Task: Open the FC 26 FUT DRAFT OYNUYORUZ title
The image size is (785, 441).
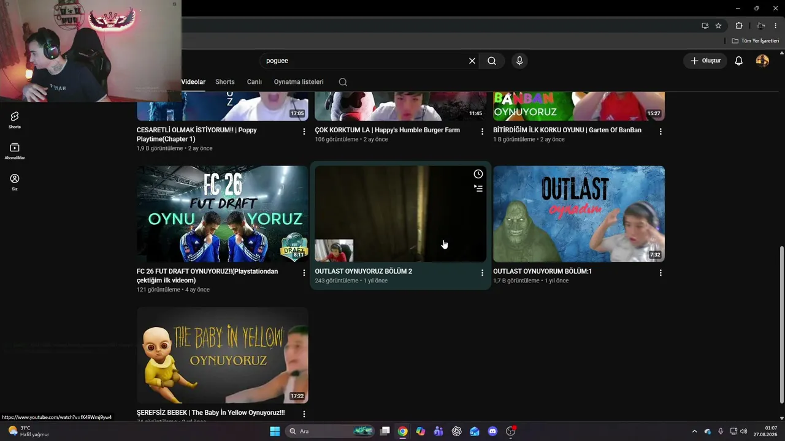Action: click(207, 276)
